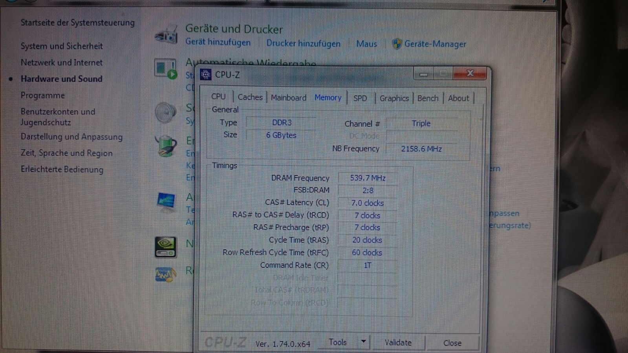Click the CAS# Latency 7.0 clocks value
The image size is (628, 353).
368,203
